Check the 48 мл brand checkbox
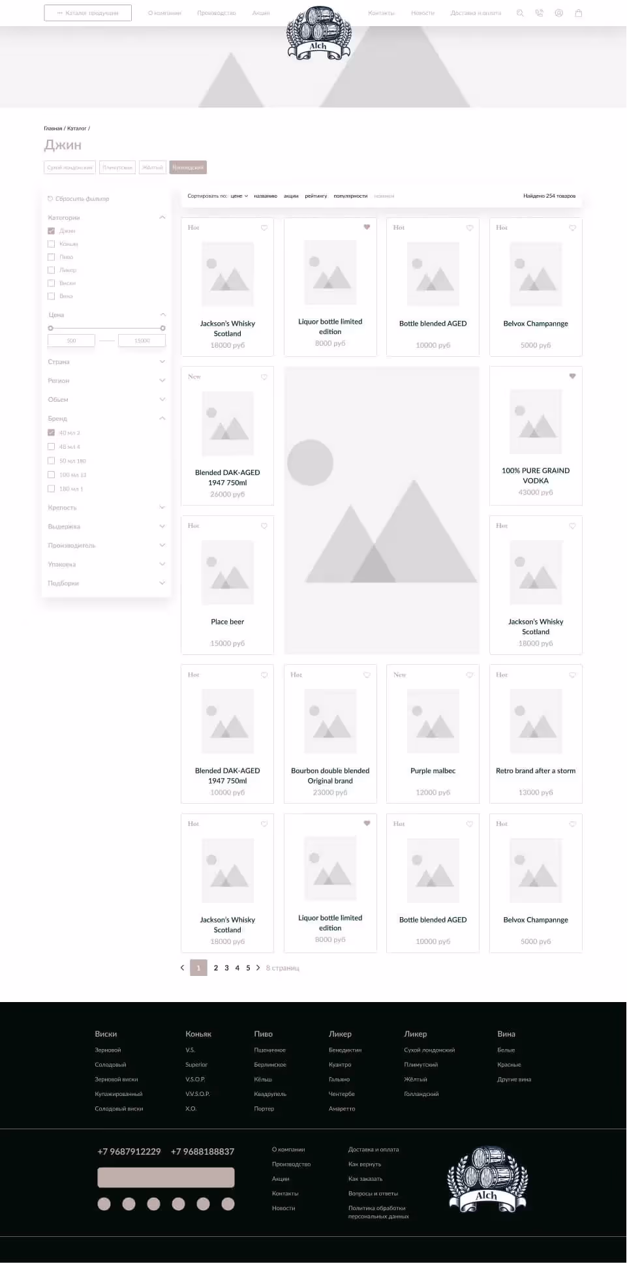627x1263 pixels. click(51, 447)
